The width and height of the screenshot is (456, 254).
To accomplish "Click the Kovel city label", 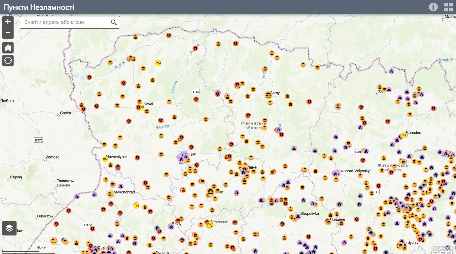I will [x=148, y=104].
